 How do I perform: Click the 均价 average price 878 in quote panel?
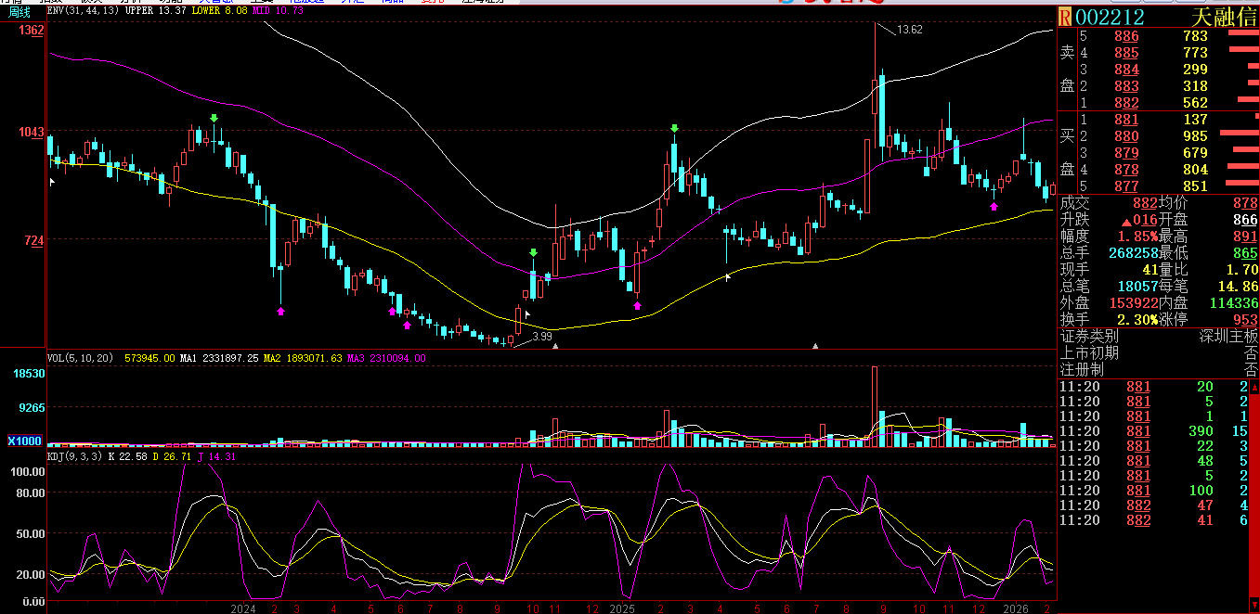pyautogui.click(x=1245, y=203)
